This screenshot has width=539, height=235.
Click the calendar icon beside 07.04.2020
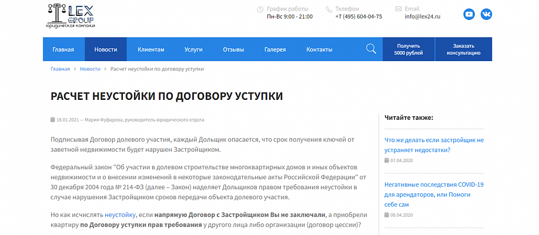[386, 160]
